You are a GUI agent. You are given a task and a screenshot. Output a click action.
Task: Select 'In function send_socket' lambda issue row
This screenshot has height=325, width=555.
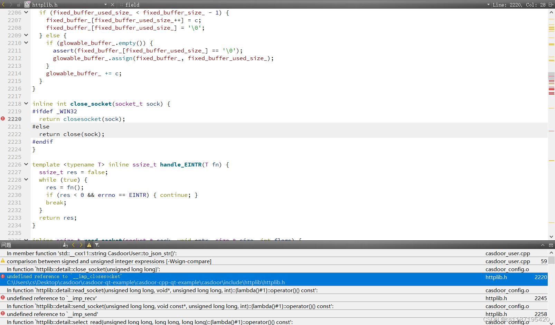(274, 306)
